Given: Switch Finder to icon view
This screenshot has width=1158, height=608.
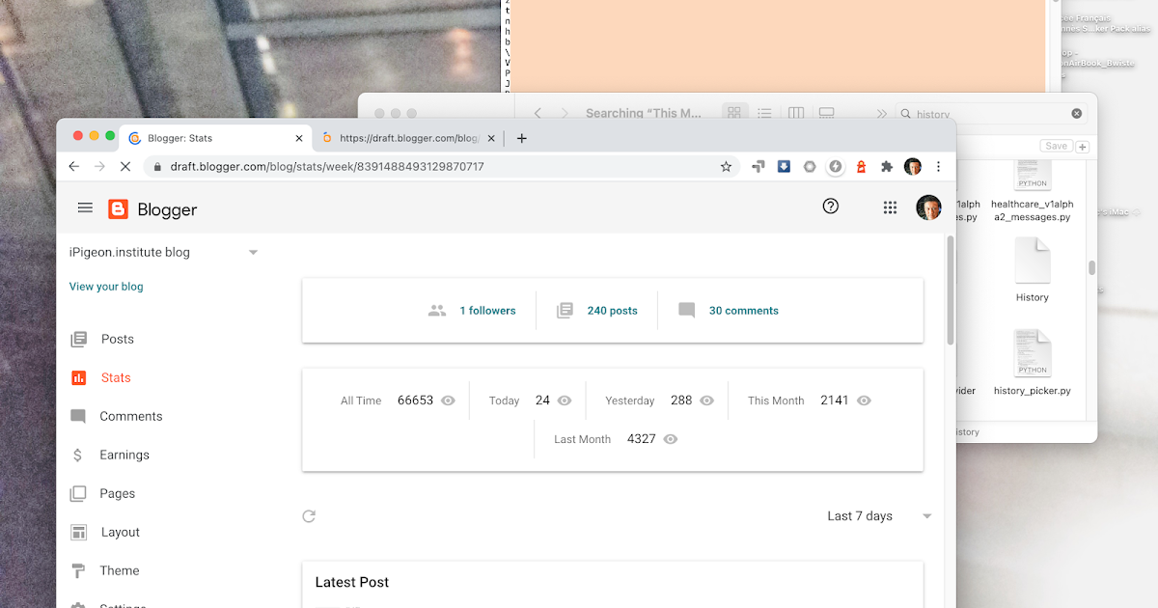Looking at the screenshot, I should 734,113.
